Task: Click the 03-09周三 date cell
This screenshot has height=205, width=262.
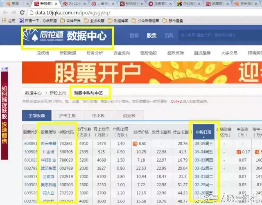Action: tap(204, 144)
